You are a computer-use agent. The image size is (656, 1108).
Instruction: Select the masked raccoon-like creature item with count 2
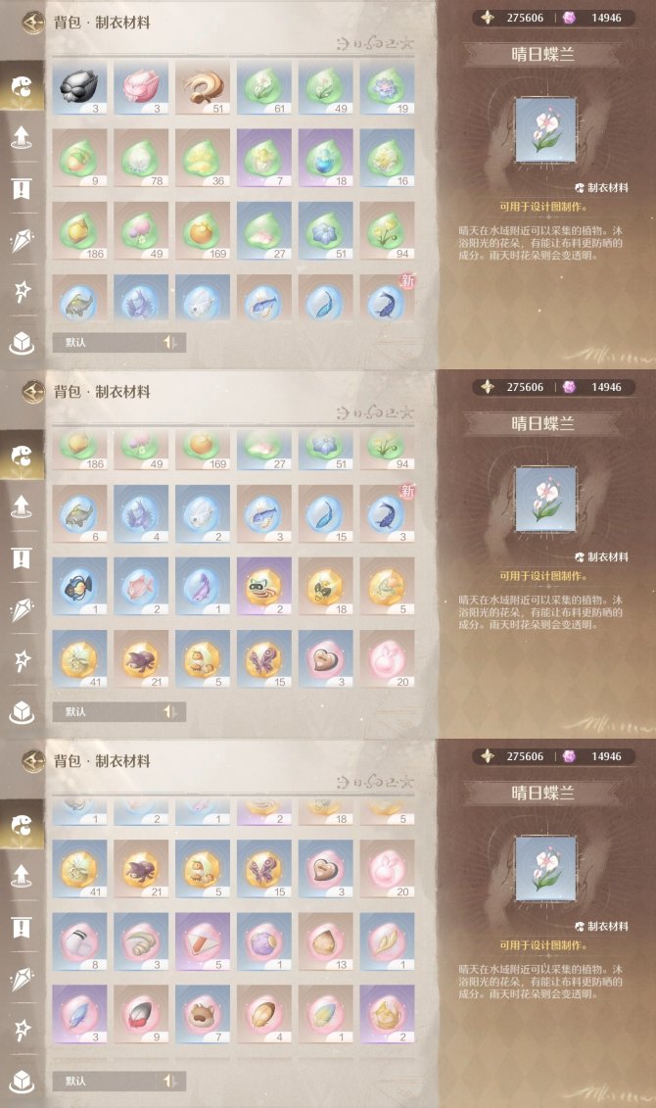264,587
